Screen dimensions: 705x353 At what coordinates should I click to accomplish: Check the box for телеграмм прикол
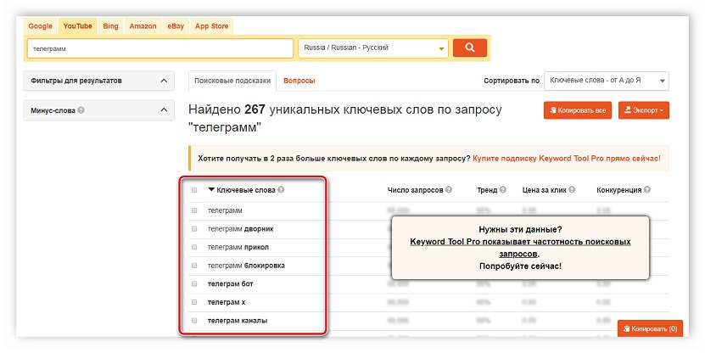click(x=194, y=247)
